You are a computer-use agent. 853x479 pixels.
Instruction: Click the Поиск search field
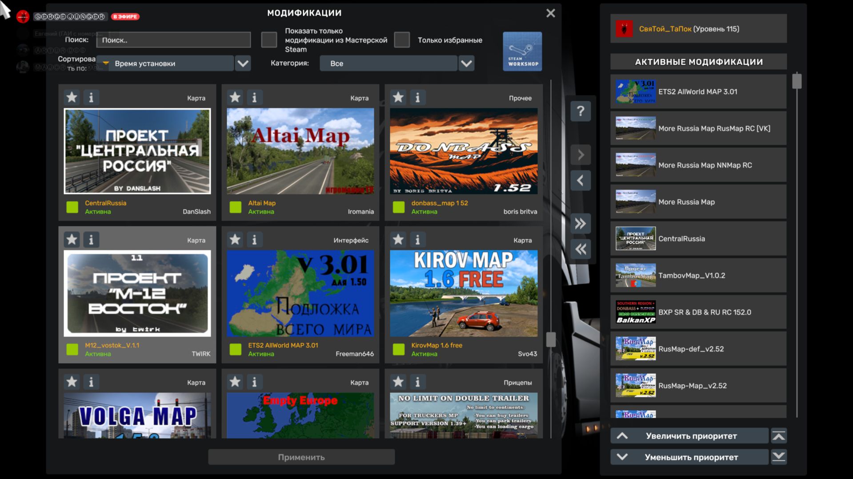173,40
